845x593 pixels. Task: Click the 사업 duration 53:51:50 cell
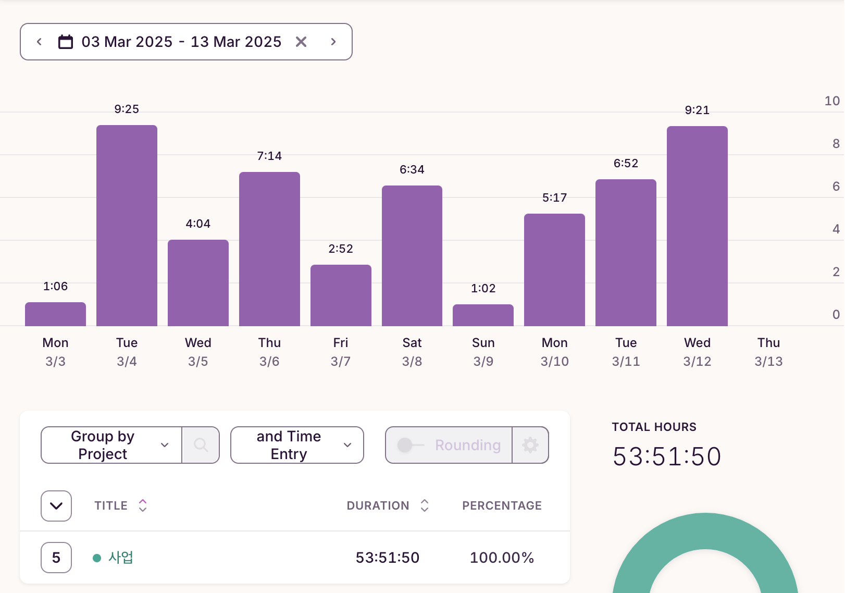click(388, 558)
